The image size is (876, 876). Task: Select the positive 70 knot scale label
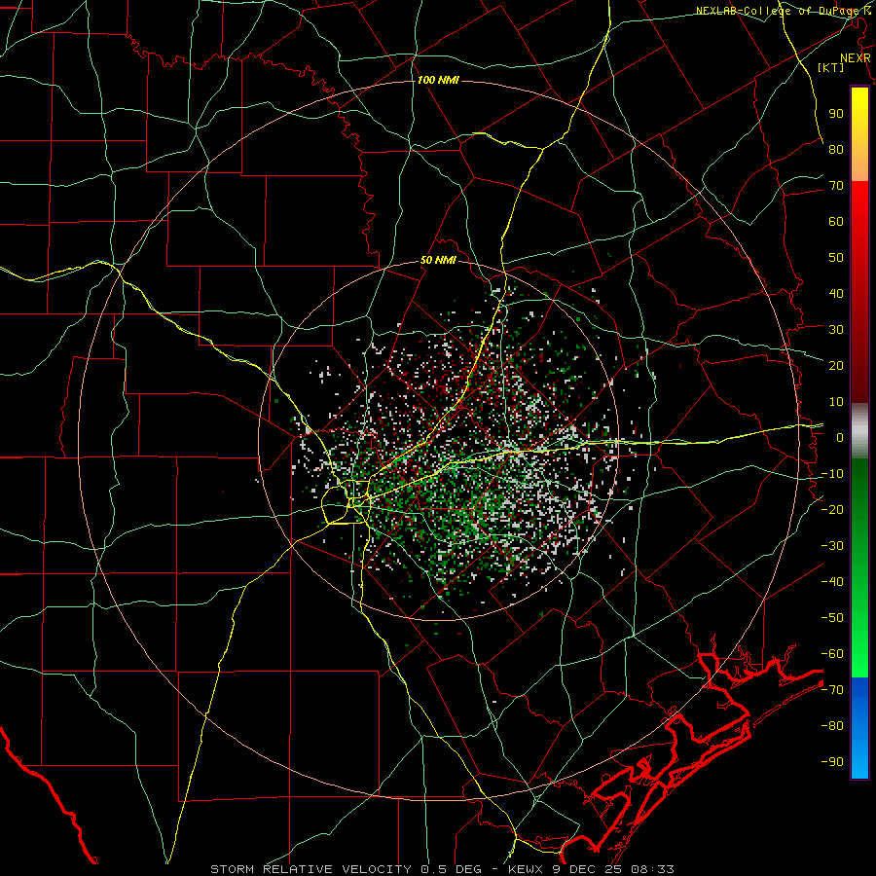point(836,186)
